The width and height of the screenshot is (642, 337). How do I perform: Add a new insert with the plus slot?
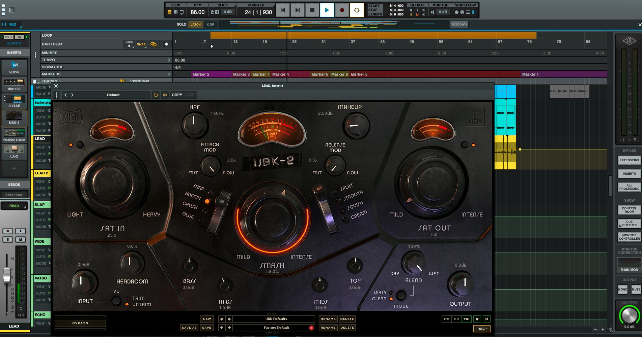[14, 169]
